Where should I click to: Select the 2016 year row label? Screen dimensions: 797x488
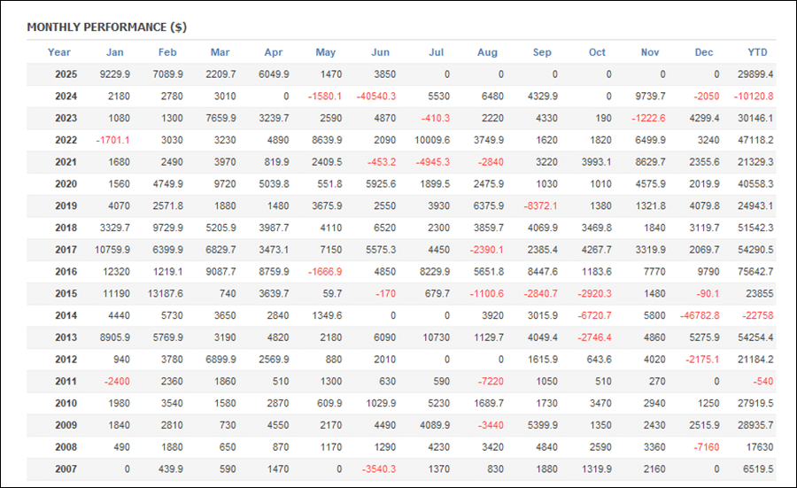[x=66, y=271]
